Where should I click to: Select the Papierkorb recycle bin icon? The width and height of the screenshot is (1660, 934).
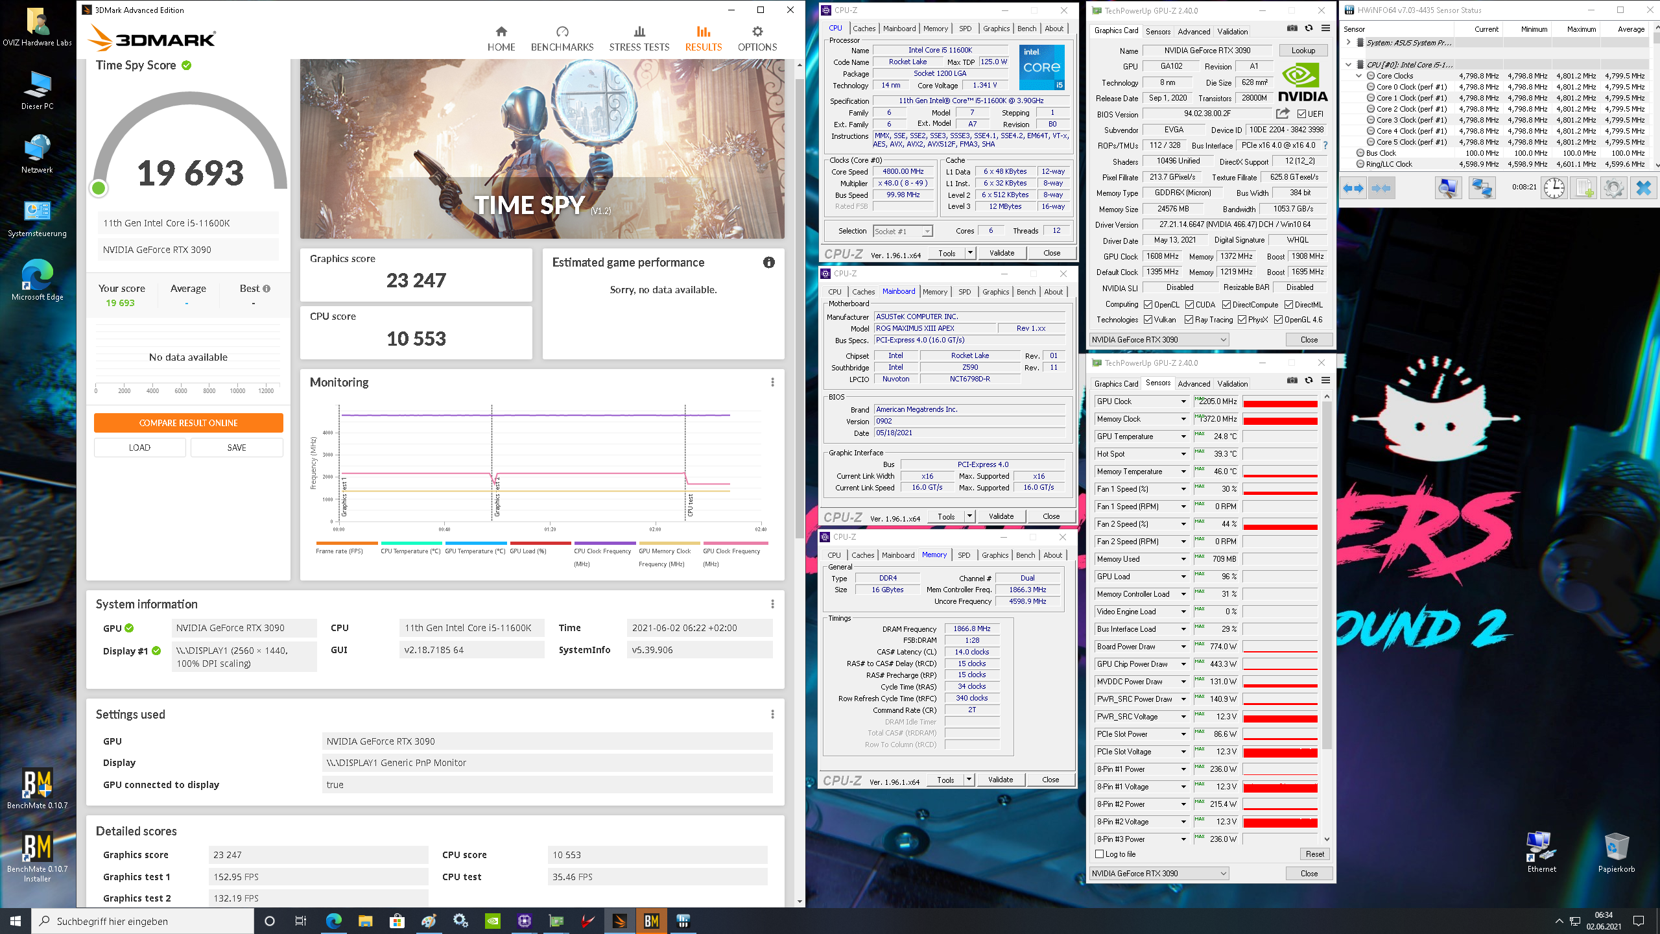coord(1616,852)
